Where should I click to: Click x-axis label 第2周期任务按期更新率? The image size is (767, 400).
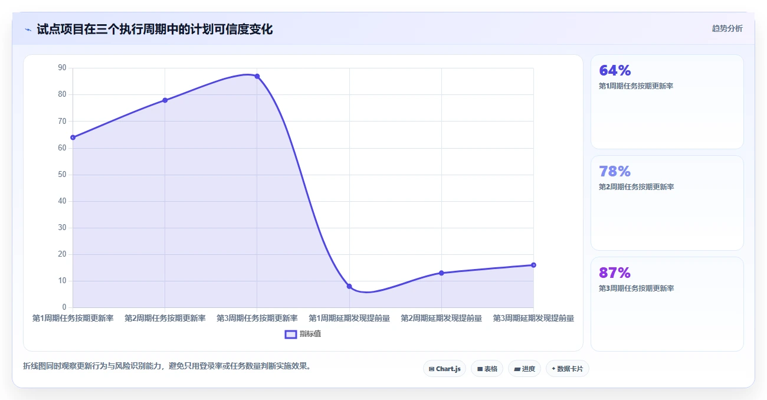pyautogui.click(x=165, y=318)
